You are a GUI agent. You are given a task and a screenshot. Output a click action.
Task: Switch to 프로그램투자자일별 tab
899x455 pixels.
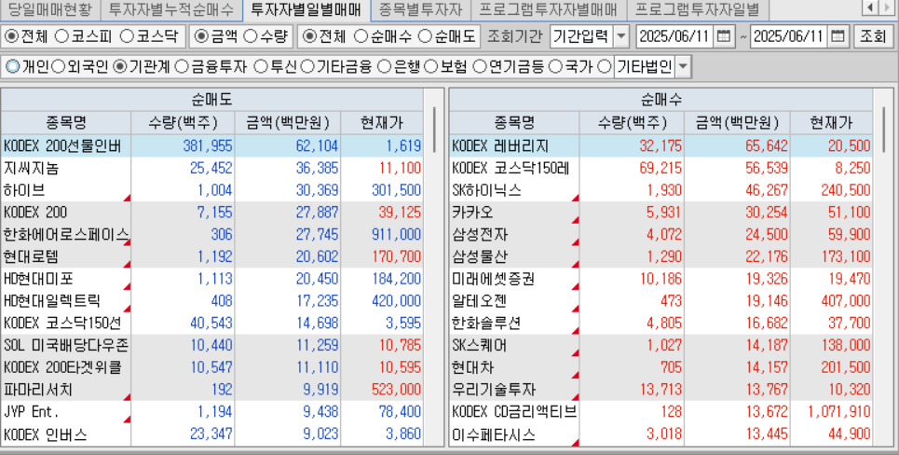click(698, 9)
